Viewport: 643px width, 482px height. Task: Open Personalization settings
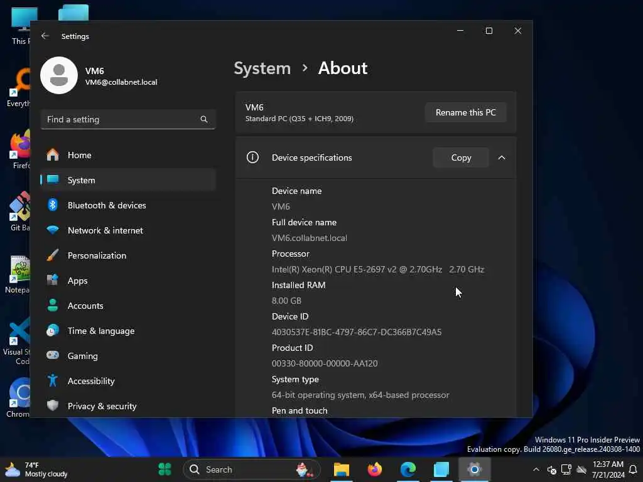128,255
